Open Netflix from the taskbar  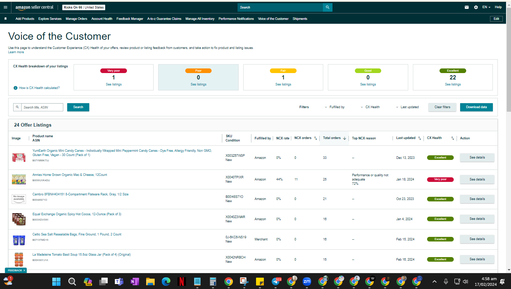pos(182,282)
